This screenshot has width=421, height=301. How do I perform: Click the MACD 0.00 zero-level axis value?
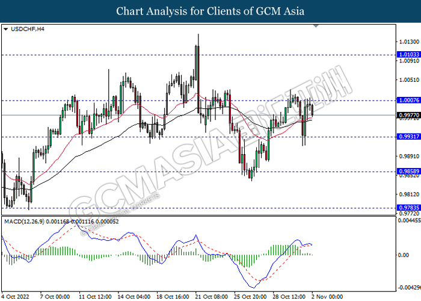click(404, 255)
